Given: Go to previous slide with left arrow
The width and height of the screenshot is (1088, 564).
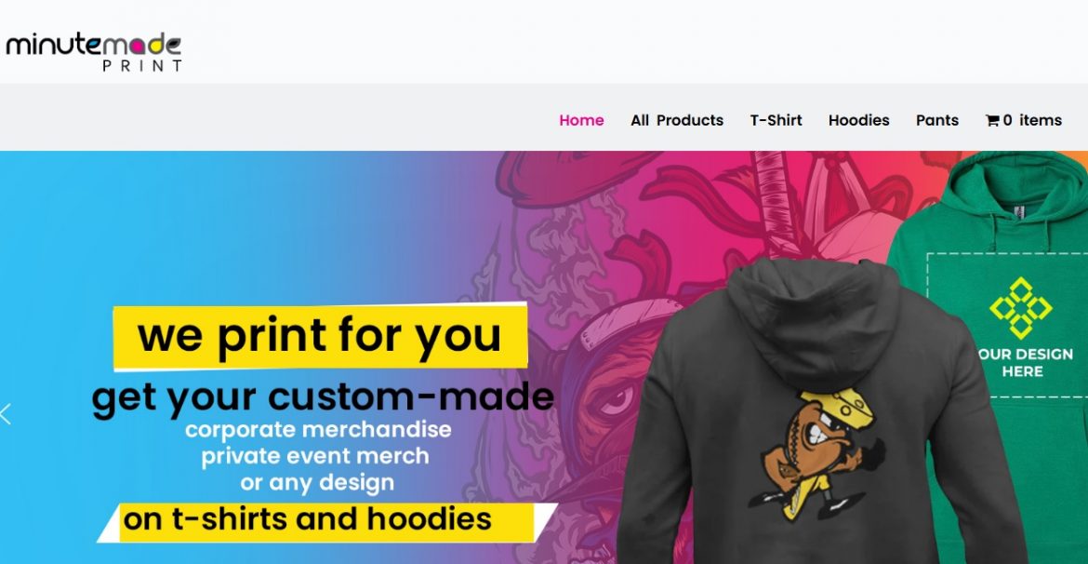Looking at the screenshot, I should click(x=6, y=414).
